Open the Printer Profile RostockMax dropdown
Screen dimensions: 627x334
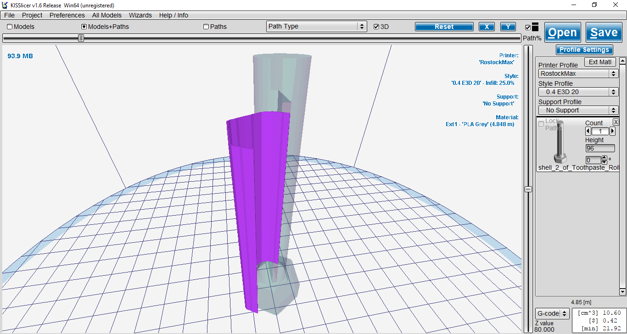578,73
